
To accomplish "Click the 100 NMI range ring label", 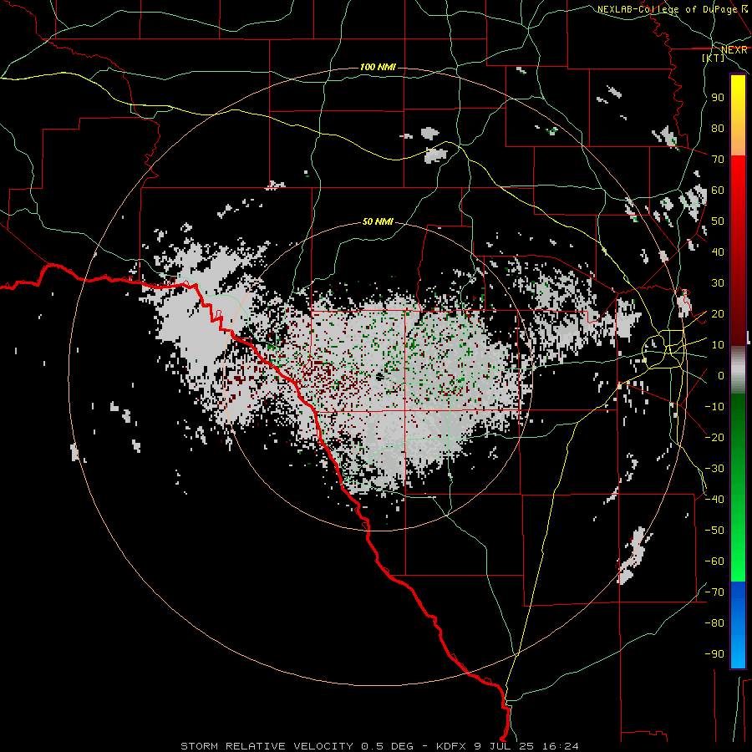I will click(x=378, y=67).
